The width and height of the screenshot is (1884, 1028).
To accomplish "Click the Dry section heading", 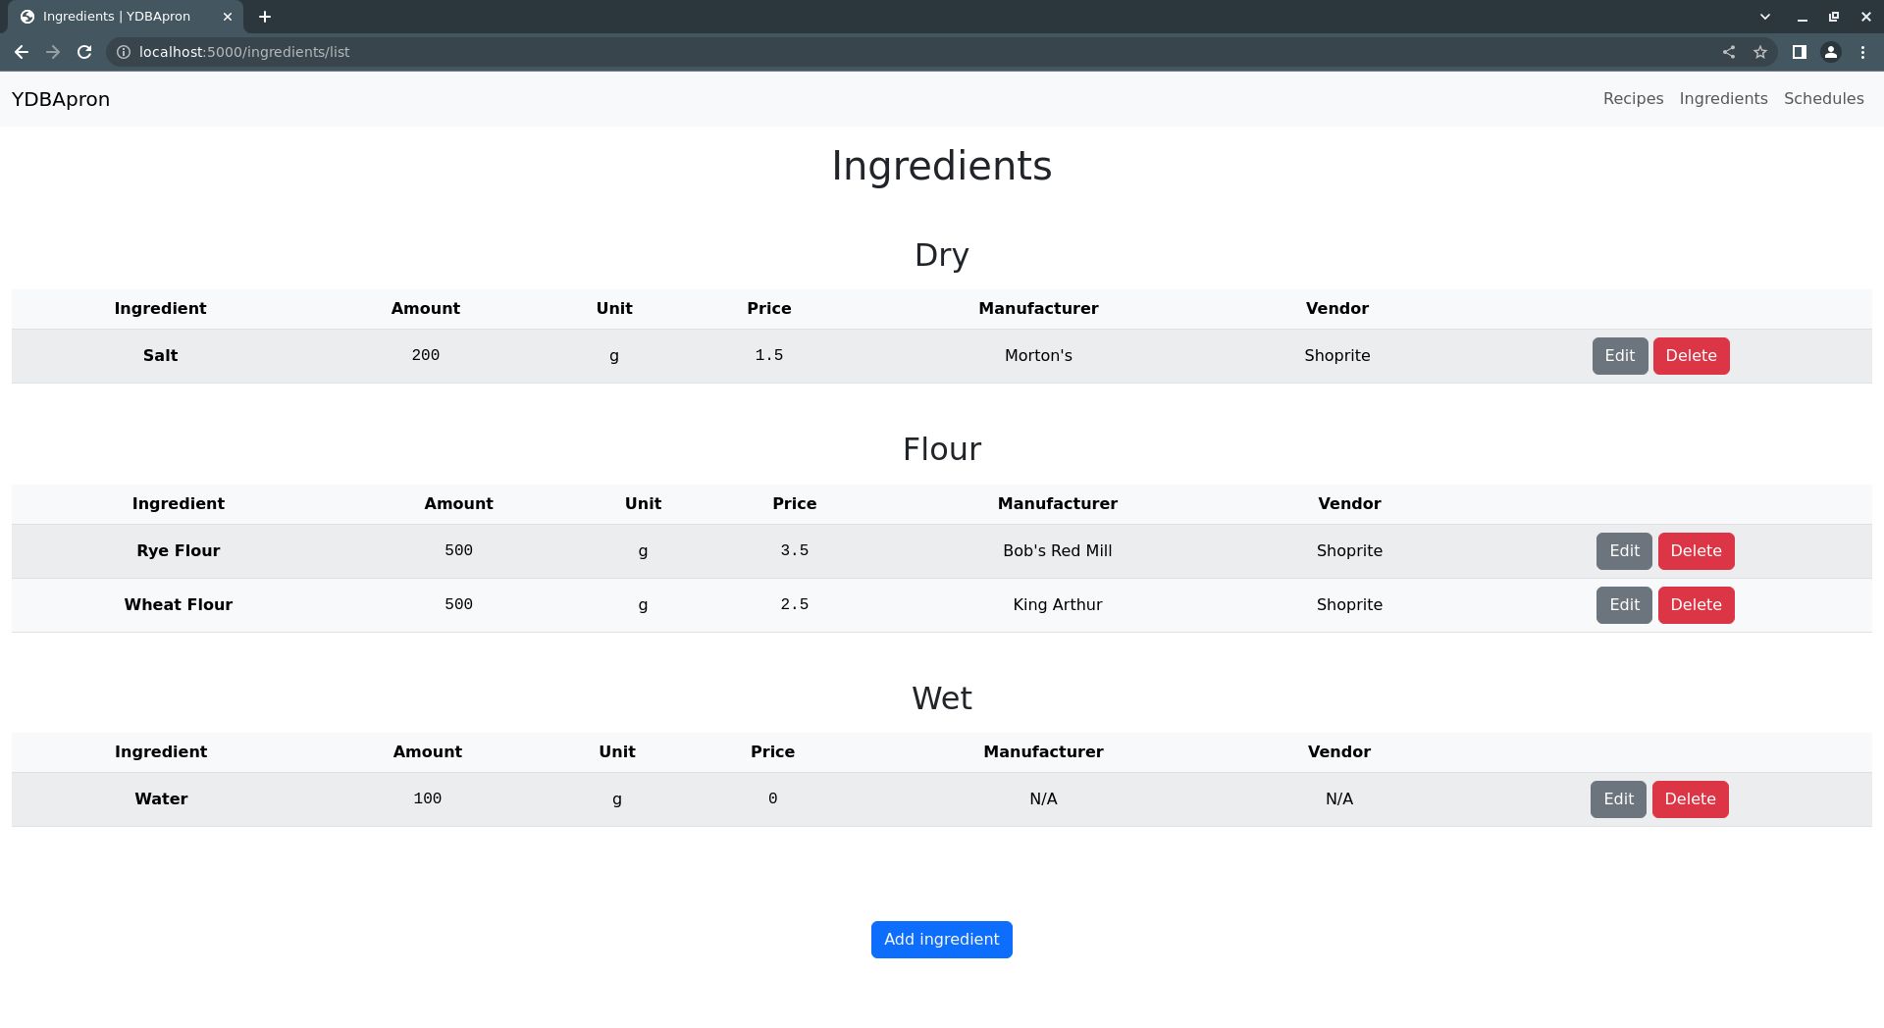I will (x=941, y=255).
